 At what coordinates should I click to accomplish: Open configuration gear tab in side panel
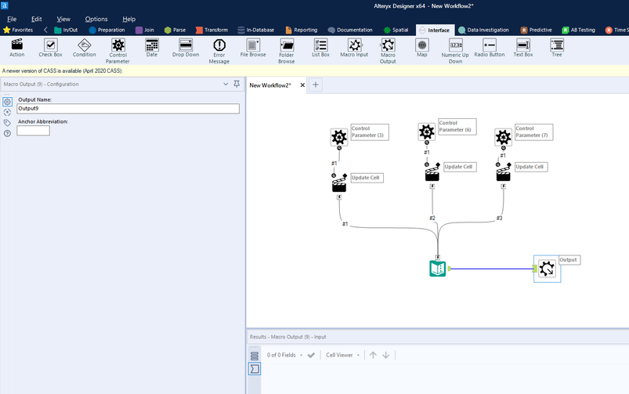click(x=7, y=102)
